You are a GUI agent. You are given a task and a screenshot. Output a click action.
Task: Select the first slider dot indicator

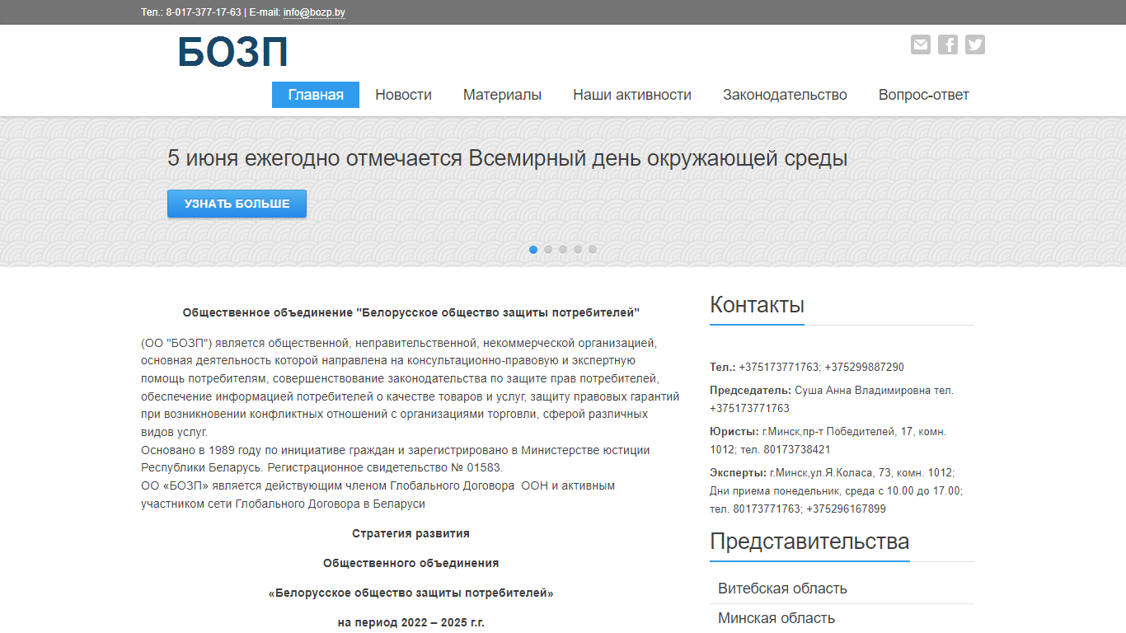point(533,250)
